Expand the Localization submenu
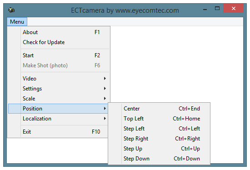 pos(58,119)
